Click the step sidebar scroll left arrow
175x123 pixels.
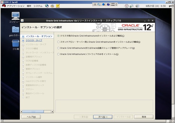tap(21, 112)
